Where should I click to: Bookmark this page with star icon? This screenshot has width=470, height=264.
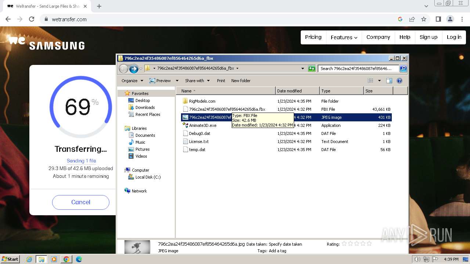point(424,19)
